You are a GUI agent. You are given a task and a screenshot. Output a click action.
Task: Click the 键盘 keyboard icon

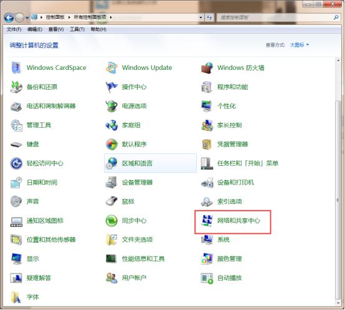[16, 144]
